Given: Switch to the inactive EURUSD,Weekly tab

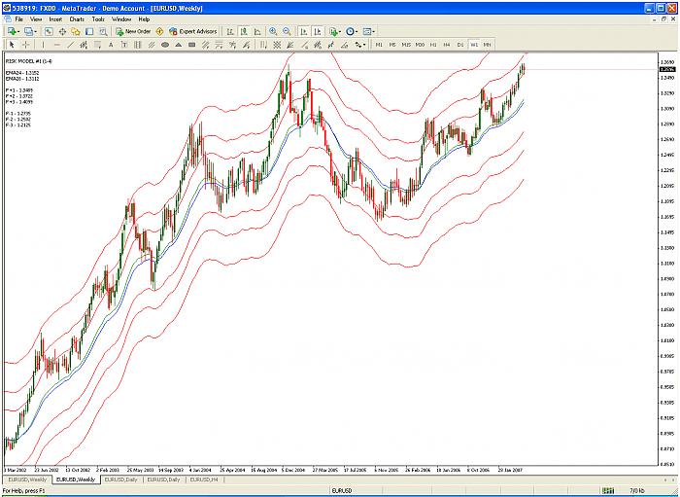Looking at the screenshot, I should 27,479.
